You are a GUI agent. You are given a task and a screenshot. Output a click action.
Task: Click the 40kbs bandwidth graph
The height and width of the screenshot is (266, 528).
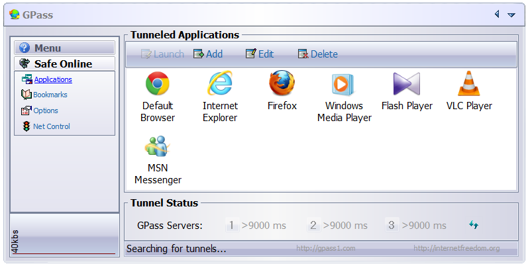click(64, 235)
